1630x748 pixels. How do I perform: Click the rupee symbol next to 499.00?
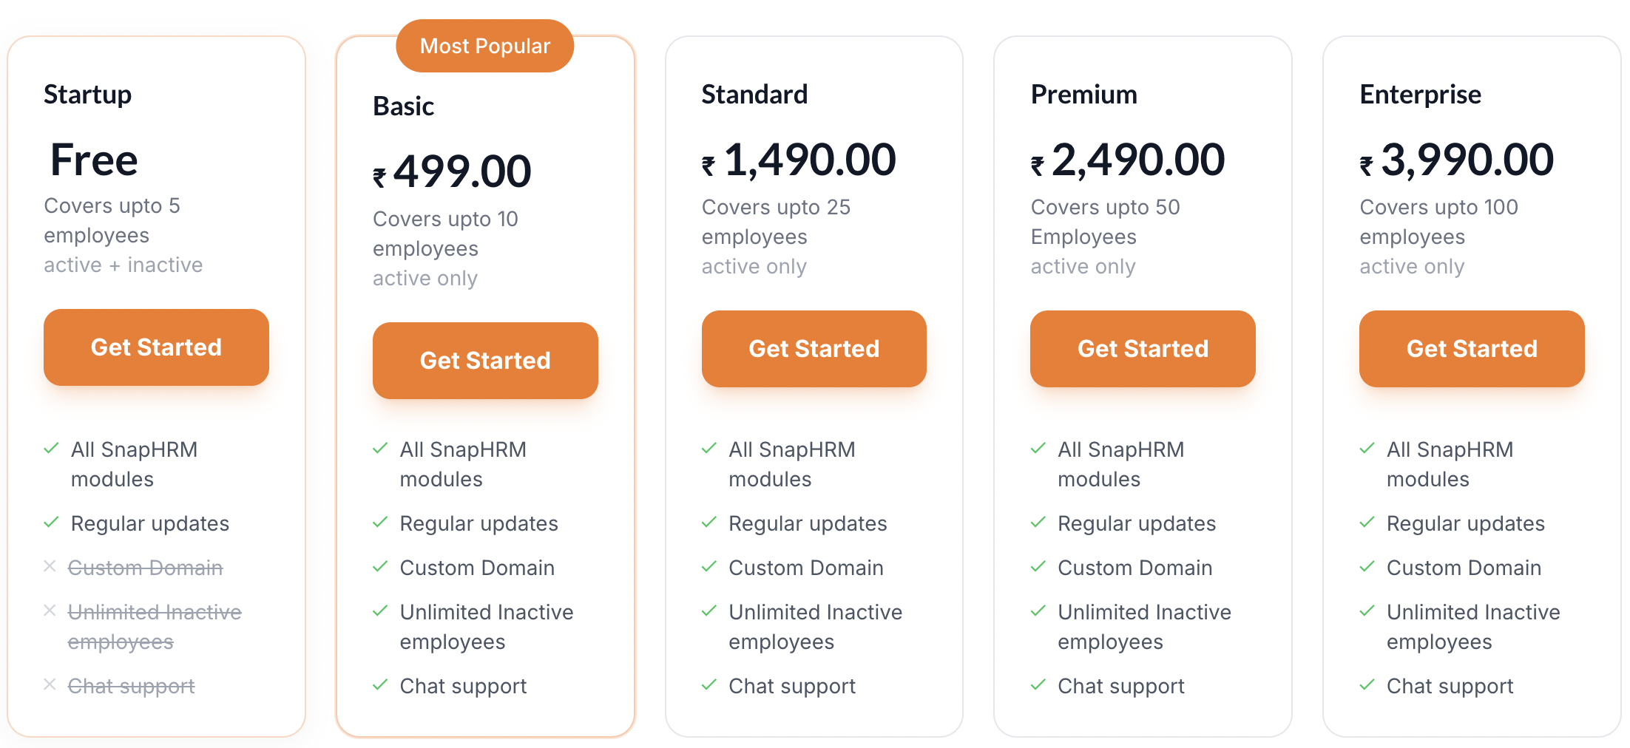[379, 177]
